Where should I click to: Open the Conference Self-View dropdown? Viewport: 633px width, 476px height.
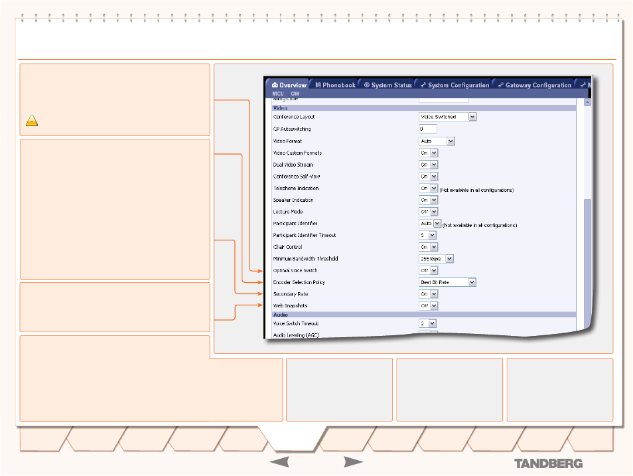click(429, 176)
